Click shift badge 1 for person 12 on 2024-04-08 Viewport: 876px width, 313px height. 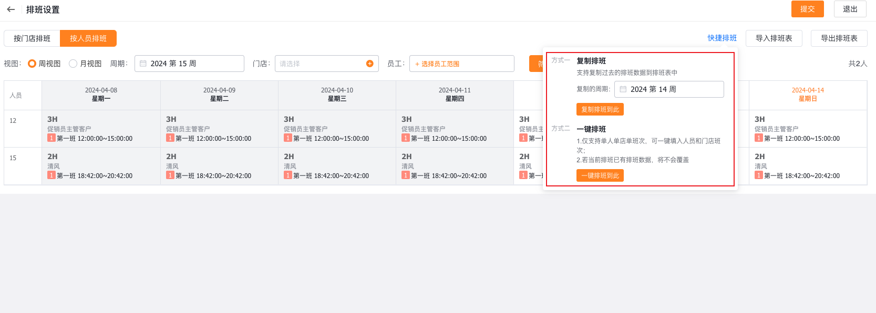(51, 138)
